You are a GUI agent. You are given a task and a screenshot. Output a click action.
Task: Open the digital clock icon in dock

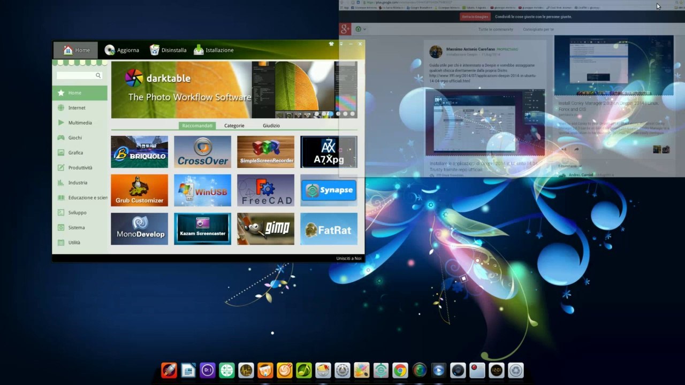coord(497,370)
